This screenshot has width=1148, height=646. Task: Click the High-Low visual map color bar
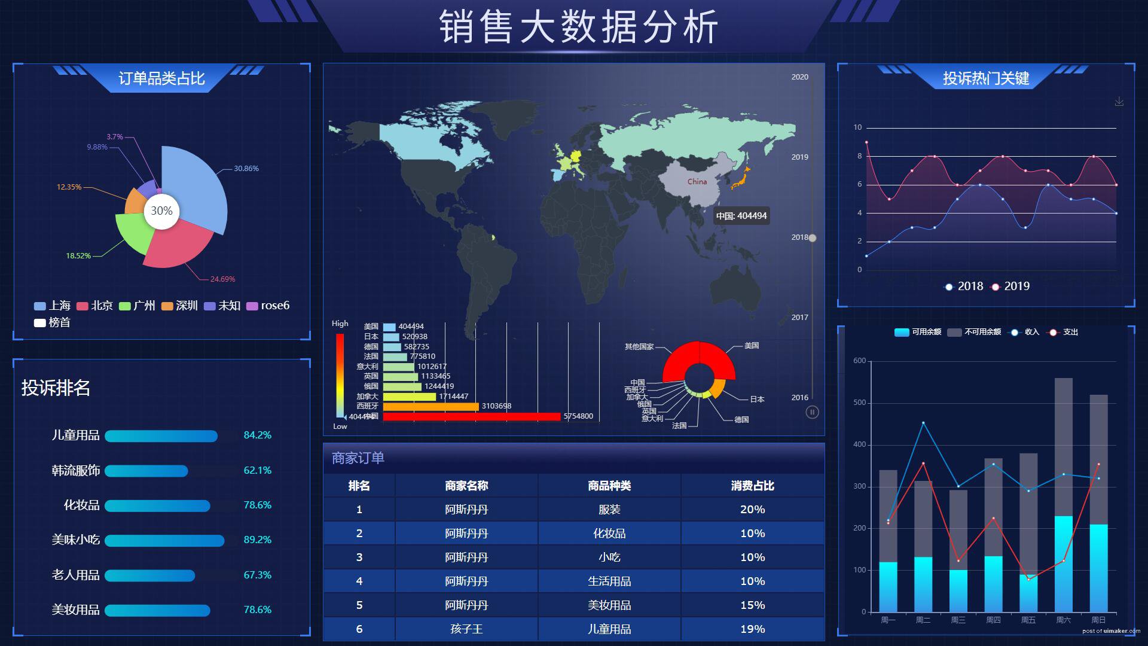(340, 375)
